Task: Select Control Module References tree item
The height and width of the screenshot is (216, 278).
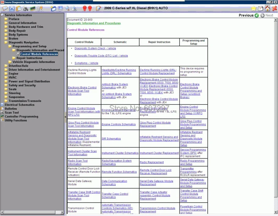Action: [x=39, y=54]
